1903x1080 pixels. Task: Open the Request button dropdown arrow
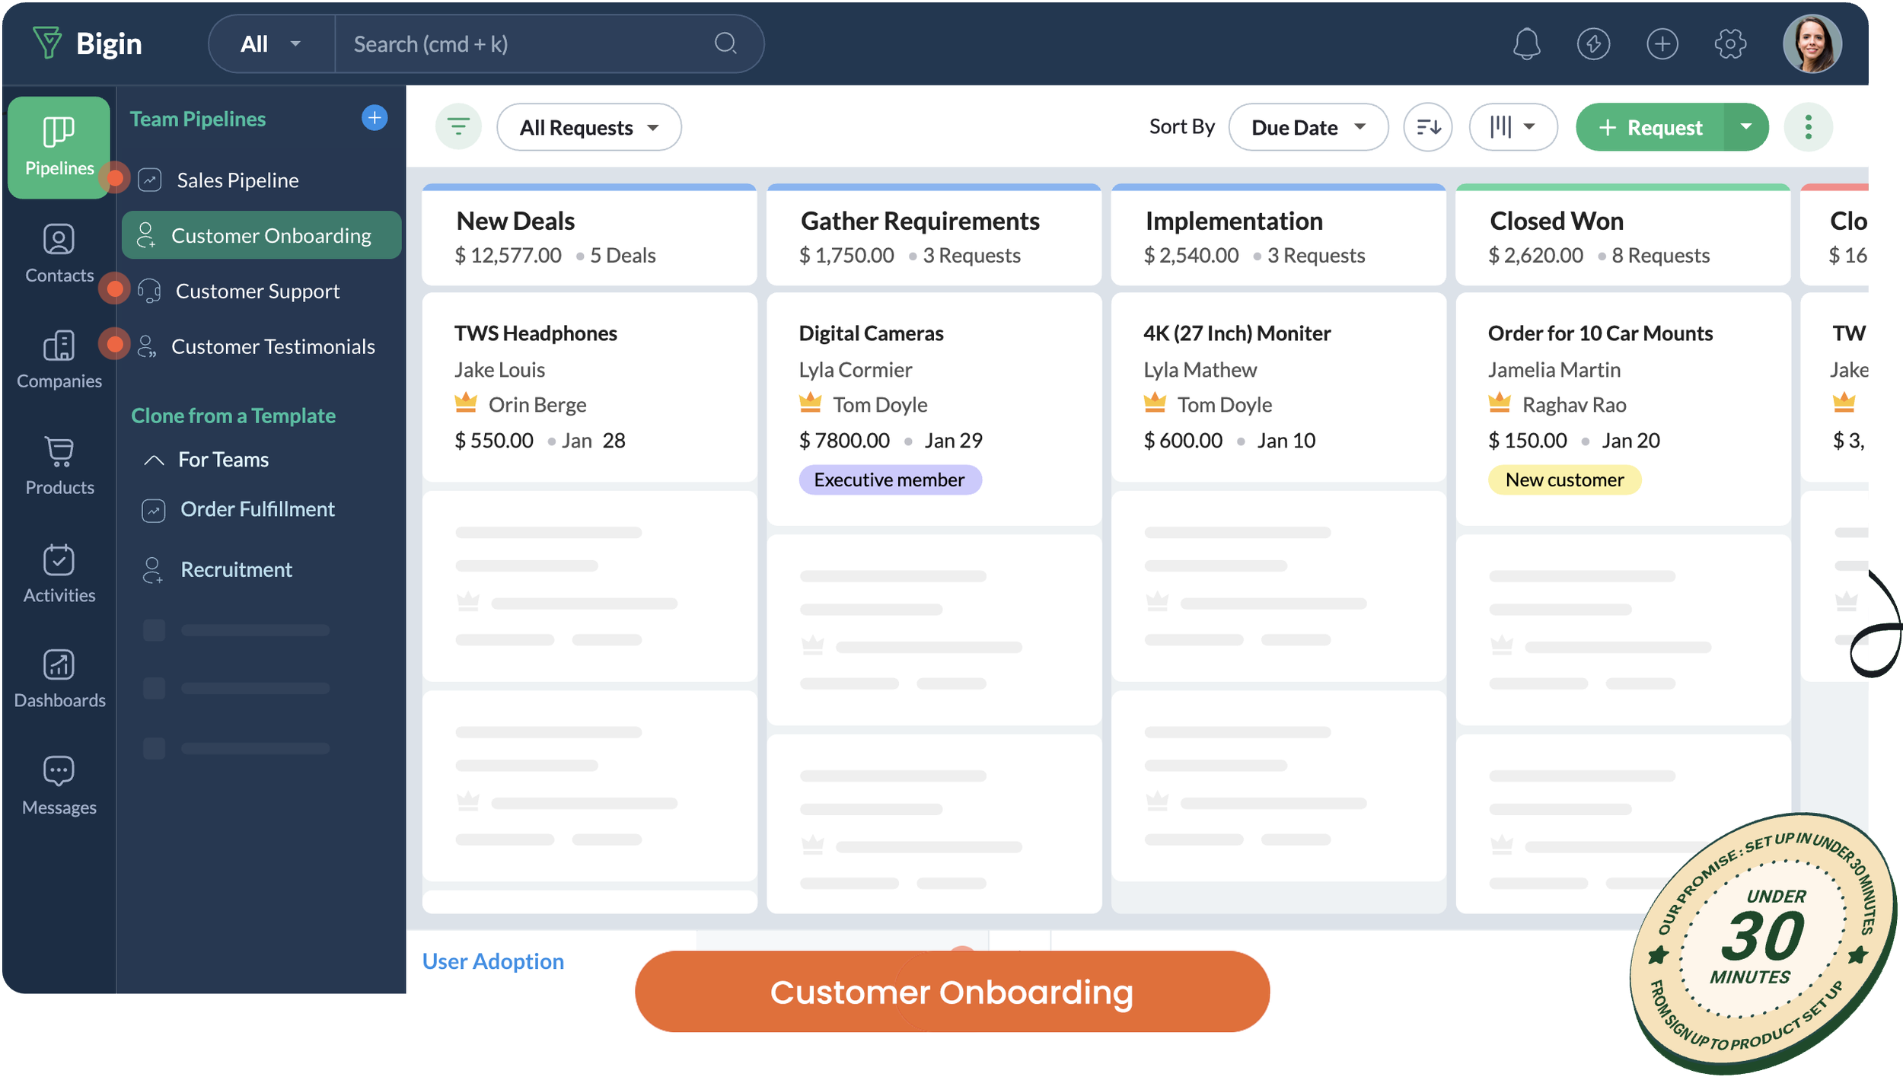[x=1747, y=127]
